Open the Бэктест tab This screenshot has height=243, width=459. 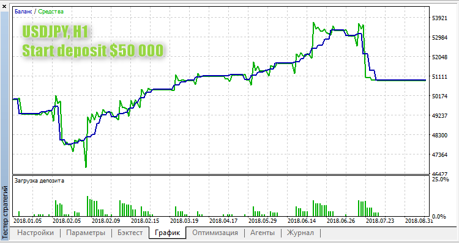pyautogui.click(x=130, y=233)
